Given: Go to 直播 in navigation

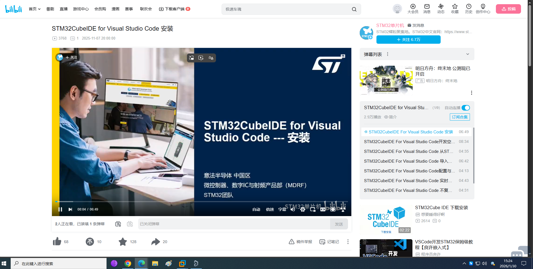Looking at the screenshot, I should click(64, 9).
